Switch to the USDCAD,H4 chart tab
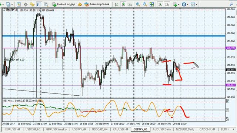Screen dimensions: 237x133 [100, 129]
